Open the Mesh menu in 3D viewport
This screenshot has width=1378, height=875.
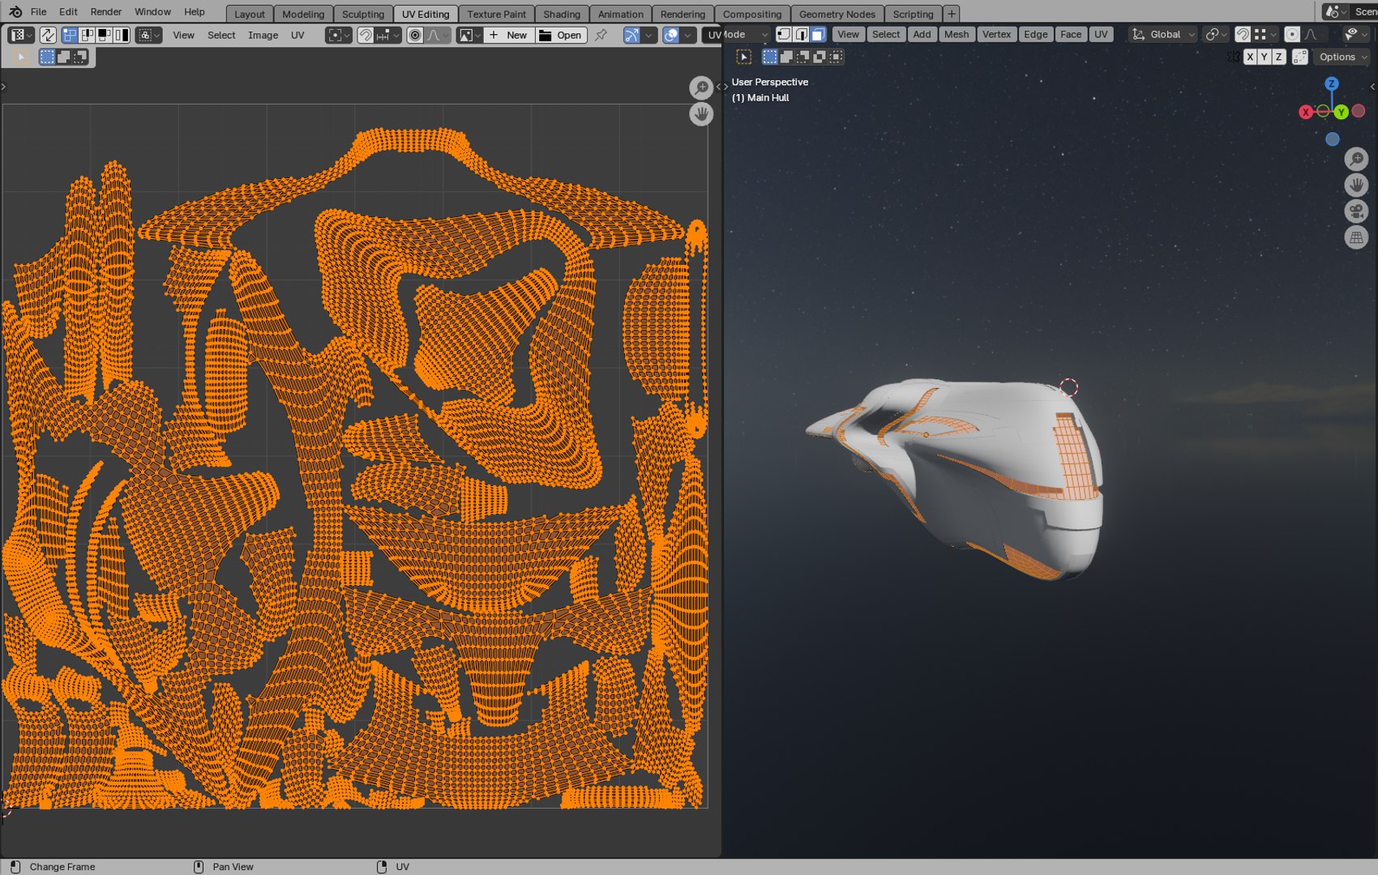coord(956,34)
